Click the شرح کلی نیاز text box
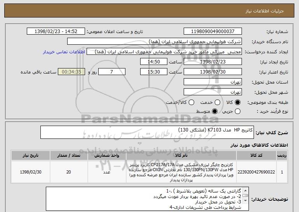299x212 pixels. tap(147, 132)
